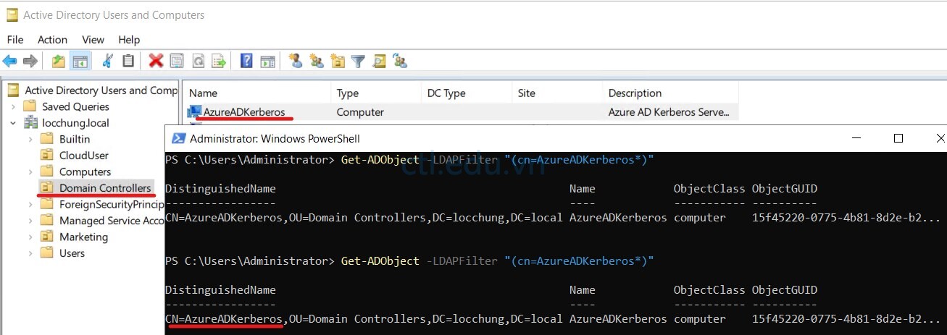
Task: Select Builtin in the tree
Action: 75,139
